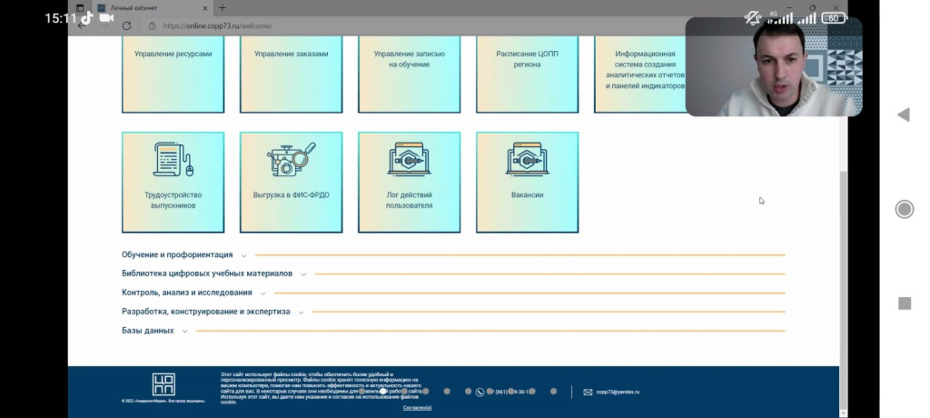Open the Лог действий пользователя tile

(x=409, y=182)
